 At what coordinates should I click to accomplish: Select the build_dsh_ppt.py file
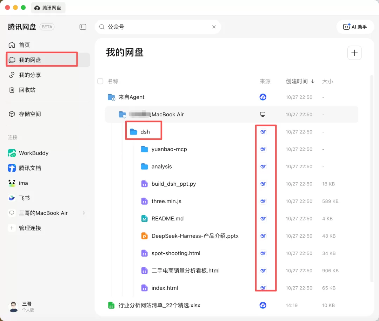pos(174,184)
